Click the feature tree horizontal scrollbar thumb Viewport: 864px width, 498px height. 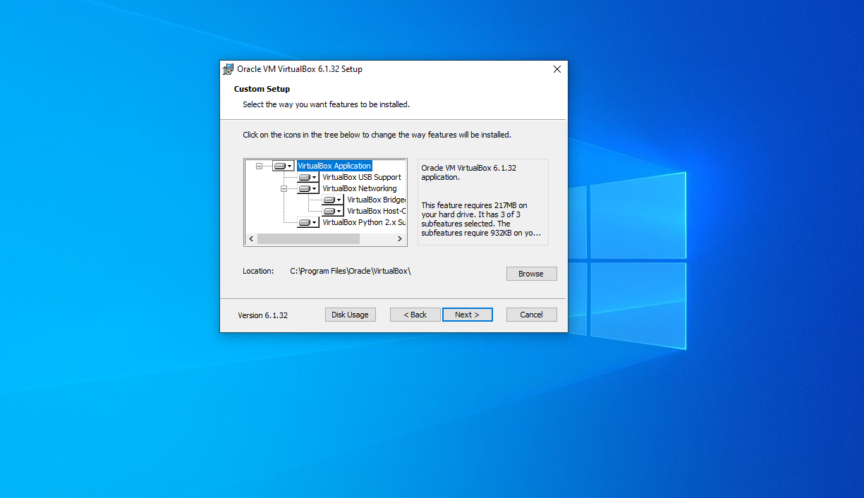(308, 239)
